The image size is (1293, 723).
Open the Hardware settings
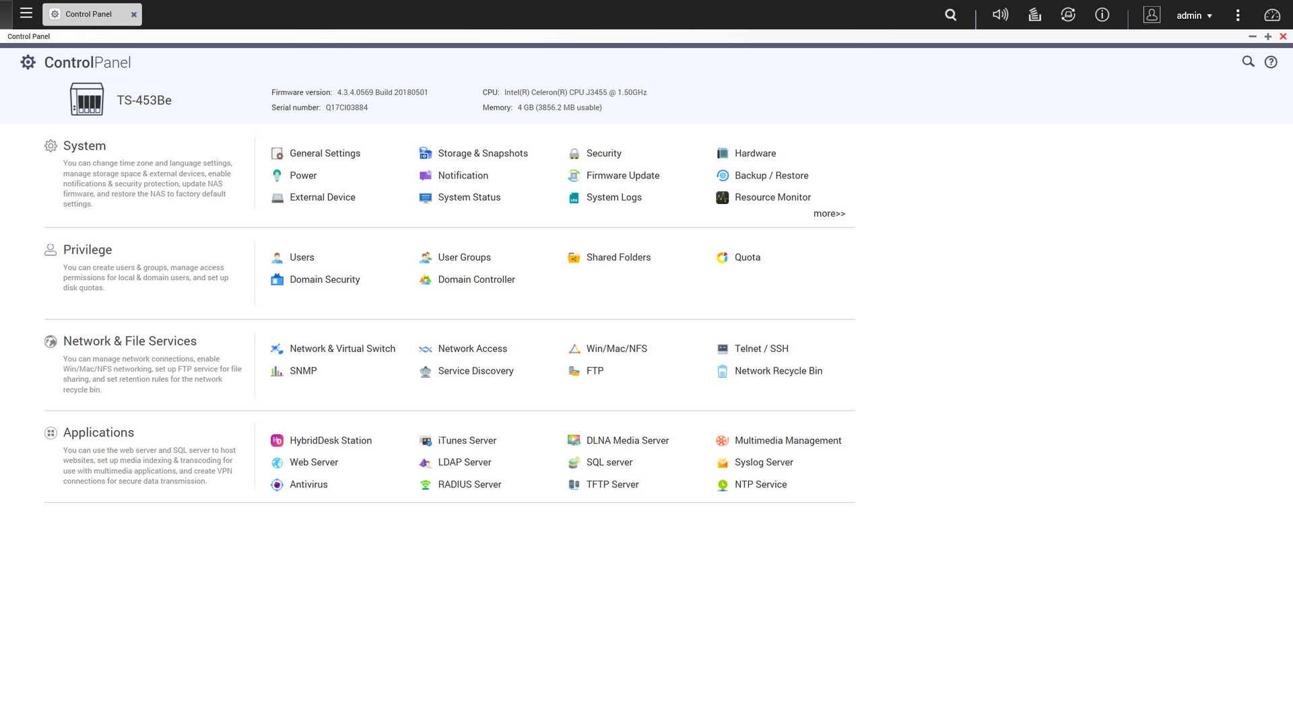tap(746, 153)
